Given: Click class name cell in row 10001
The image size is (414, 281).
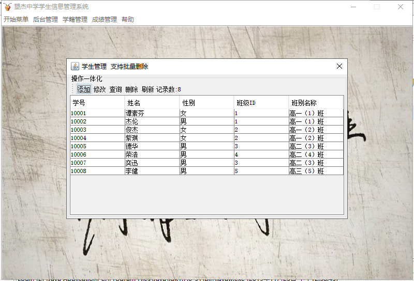Looking at the screenshot, I should [316, 113].
